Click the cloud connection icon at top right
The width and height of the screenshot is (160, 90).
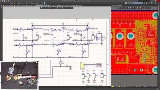coord(149,3)
